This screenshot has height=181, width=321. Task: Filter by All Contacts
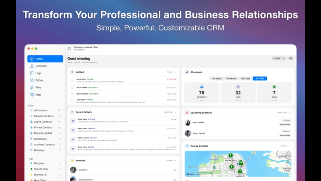[45, 110]
